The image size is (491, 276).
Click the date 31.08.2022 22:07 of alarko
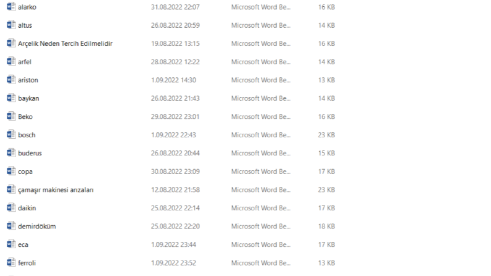point(175,7)
